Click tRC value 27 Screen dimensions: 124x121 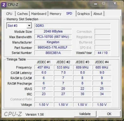coord(63,94)
